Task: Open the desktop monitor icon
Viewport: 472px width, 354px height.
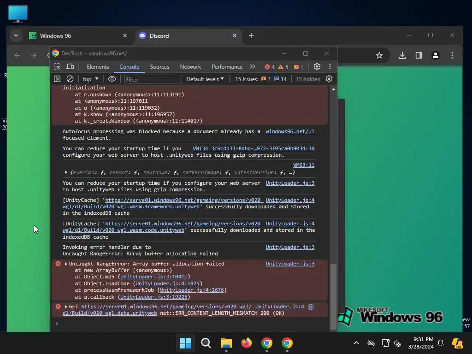Action: 18,14
